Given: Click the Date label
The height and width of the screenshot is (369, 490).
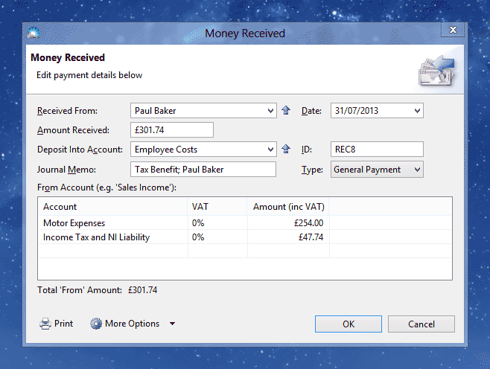Looking at the screenshot, I should click(x=311, y=111).
